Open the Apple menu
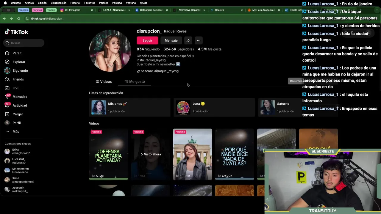Viewport: 381px width, 214px height. tap(5, 3)
